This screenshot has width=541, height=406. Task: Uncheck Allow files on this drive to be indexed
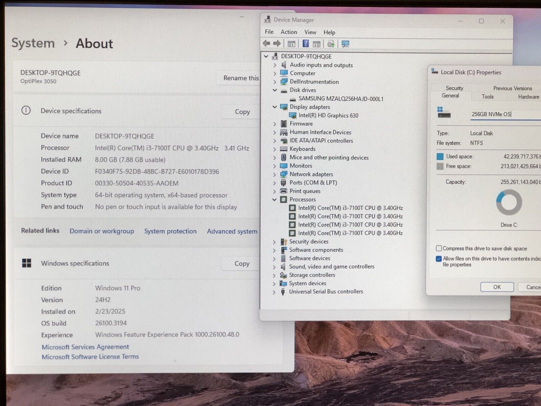[439, 259]
